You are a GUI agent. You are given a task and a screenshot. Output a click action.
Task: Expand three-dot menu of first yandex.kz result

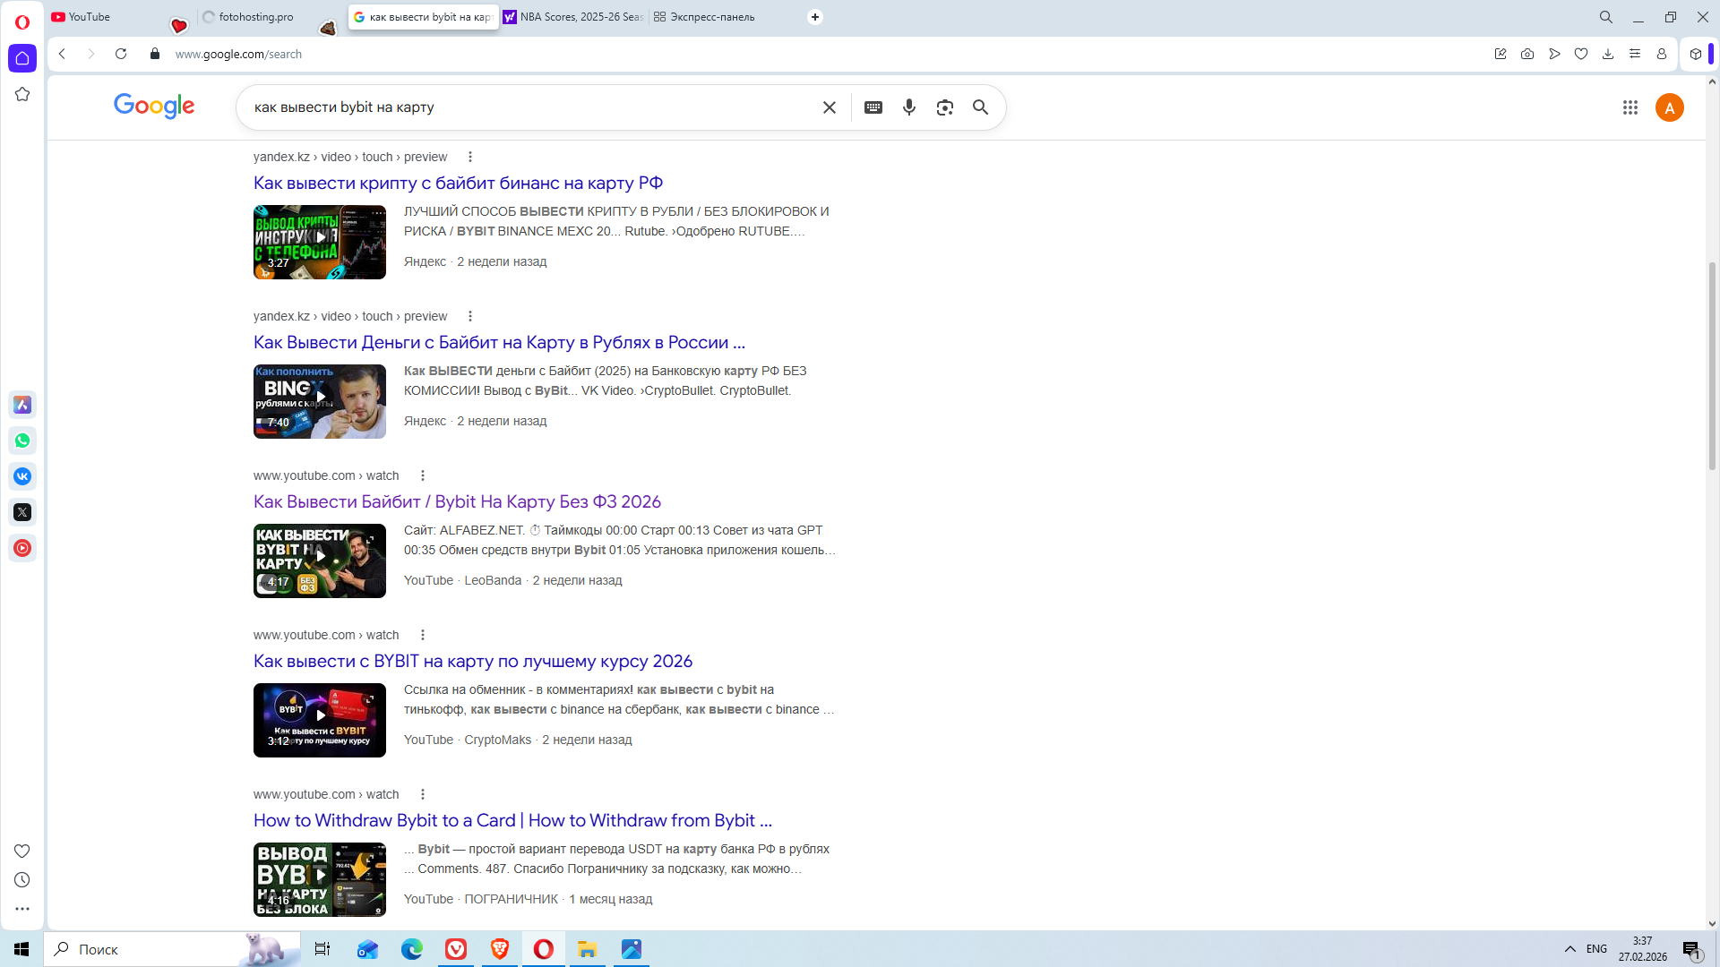click(470, 157)
